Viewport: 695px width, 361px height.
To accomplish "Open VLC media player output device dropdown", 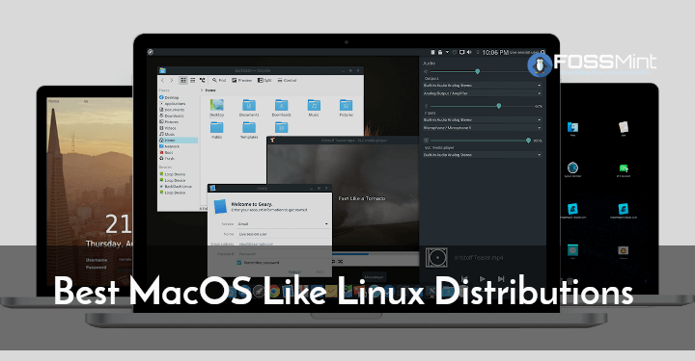I will click(x=483, y=155).
